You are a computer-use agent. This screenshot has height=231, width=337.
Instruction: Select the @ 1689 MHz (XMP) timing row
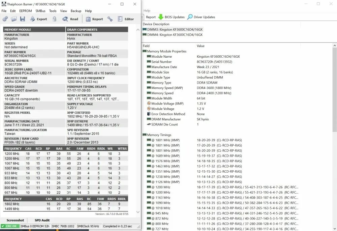(194, 156)
